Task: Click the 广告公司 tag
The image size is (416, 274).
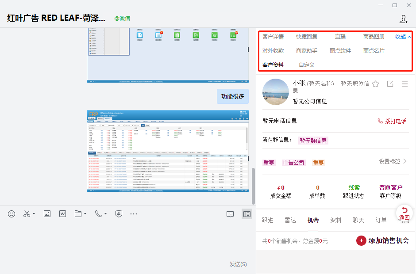Action: 293,163
